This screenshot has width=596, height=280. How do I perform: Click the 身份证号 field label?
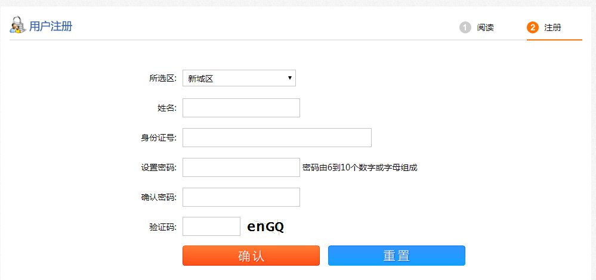tap(158, 138)
